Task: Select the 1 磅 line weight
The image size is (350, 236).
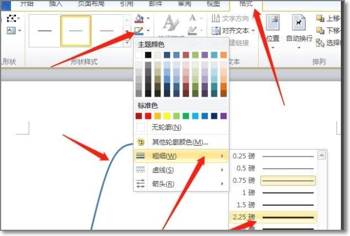Action: (x=273, y=193)
